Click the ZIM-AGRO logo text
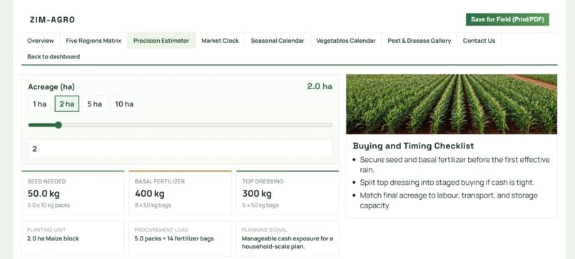 [x=53, y=20]
